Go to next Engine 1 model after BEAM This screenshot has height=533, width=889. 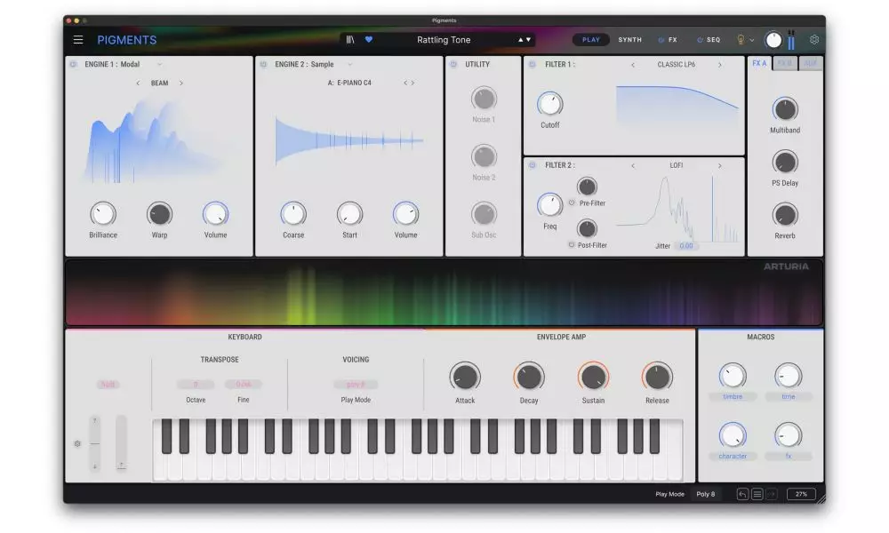coord(181,84)
